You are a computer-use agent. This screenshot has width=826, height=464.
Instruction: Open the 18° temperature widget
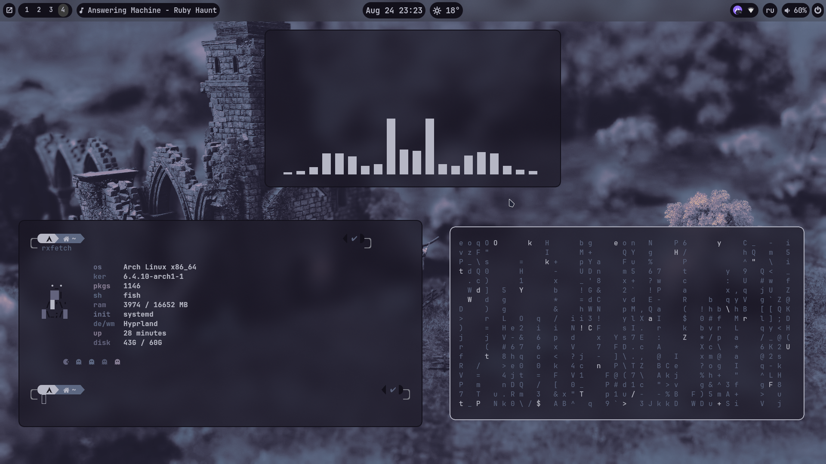coord(452,10)
